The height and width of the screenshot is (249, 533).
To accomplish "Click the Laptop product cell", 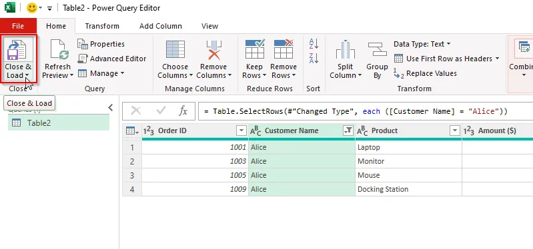I will pos(408,147).
